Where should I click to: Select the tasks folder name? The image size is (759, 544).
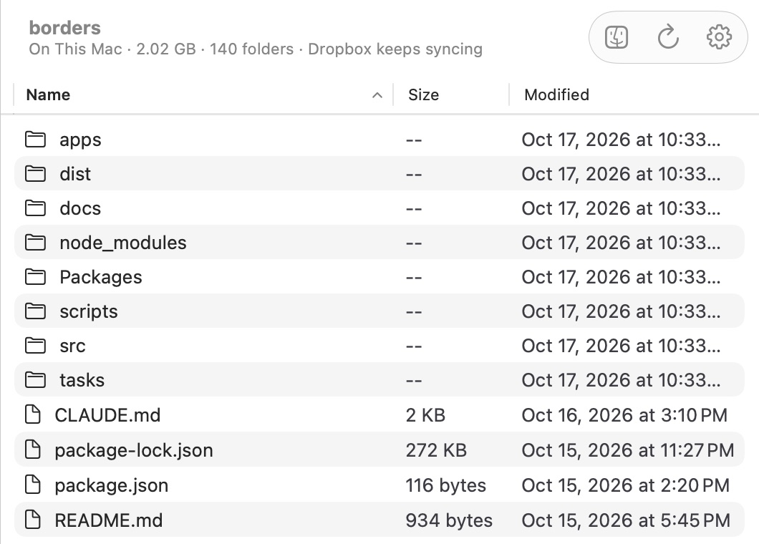82,380
